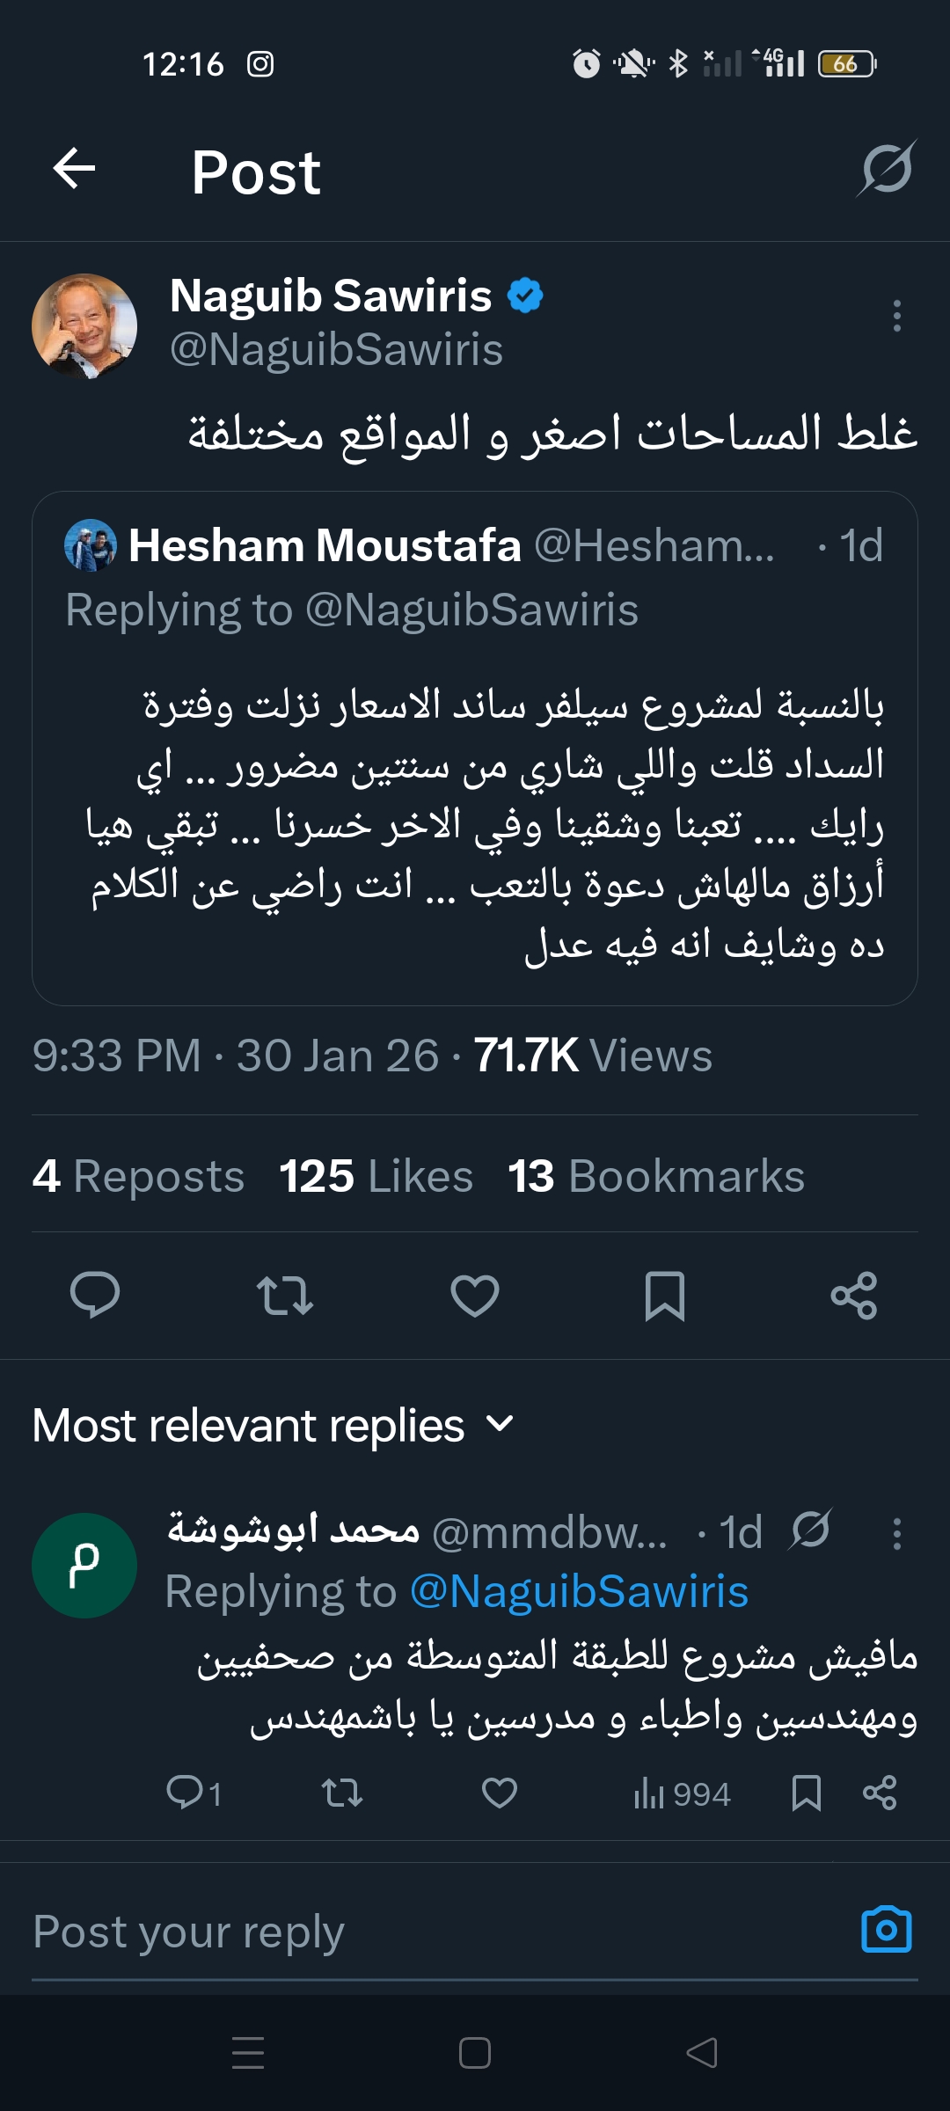The image size is (950, 2111).
Task: Like the main Naguib Sawiris post
Action: point(475,1295)
